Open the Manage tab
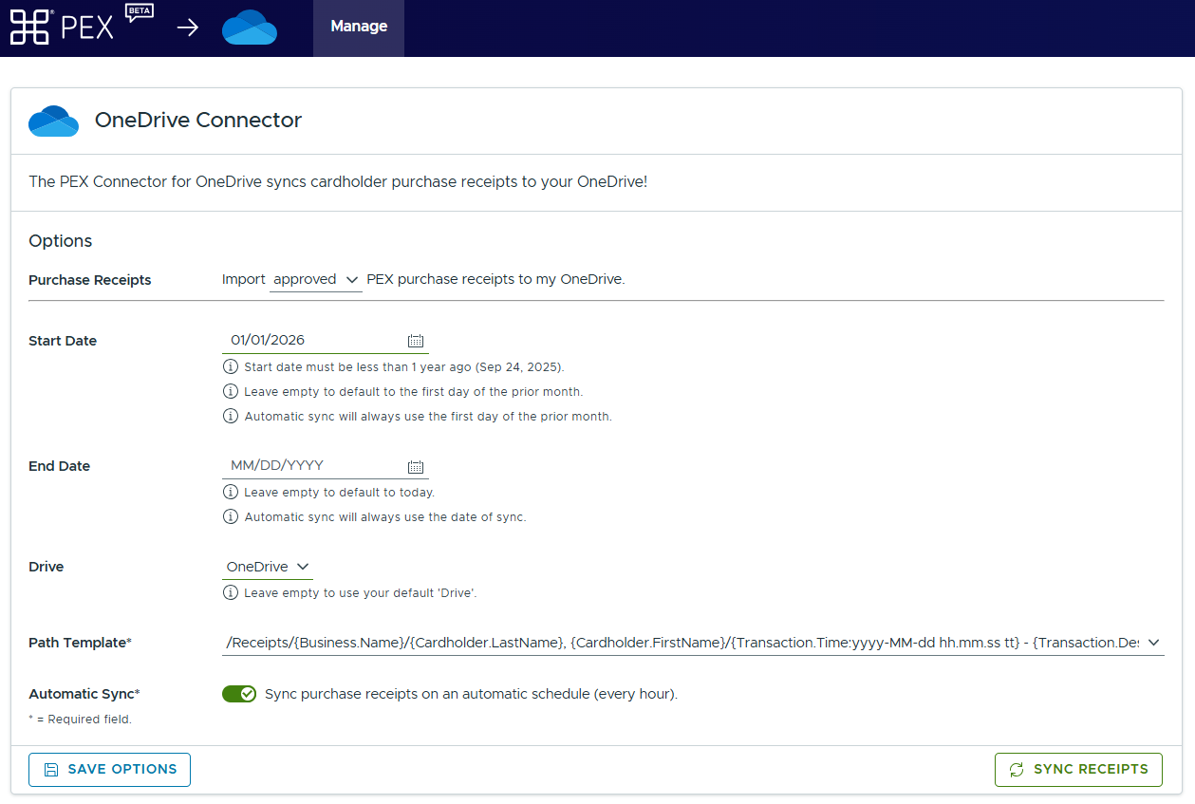1195x804 pixels. 359,27
